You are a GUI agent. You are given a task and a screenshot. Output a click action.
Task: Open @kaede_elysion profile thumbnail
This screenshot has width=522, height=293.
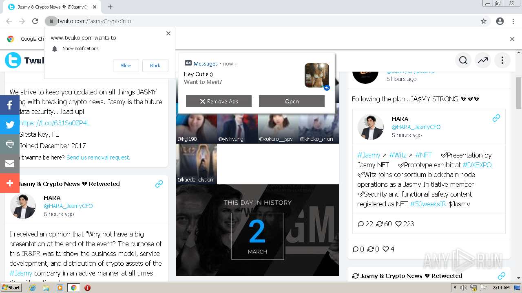[197, 164]
